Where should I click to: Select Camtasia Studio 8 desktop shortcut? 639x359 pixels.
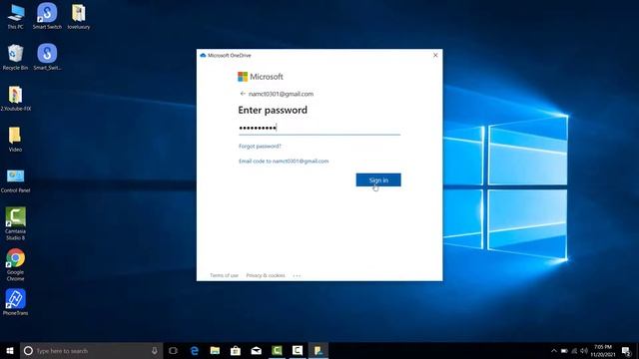(x=16, y=223)
